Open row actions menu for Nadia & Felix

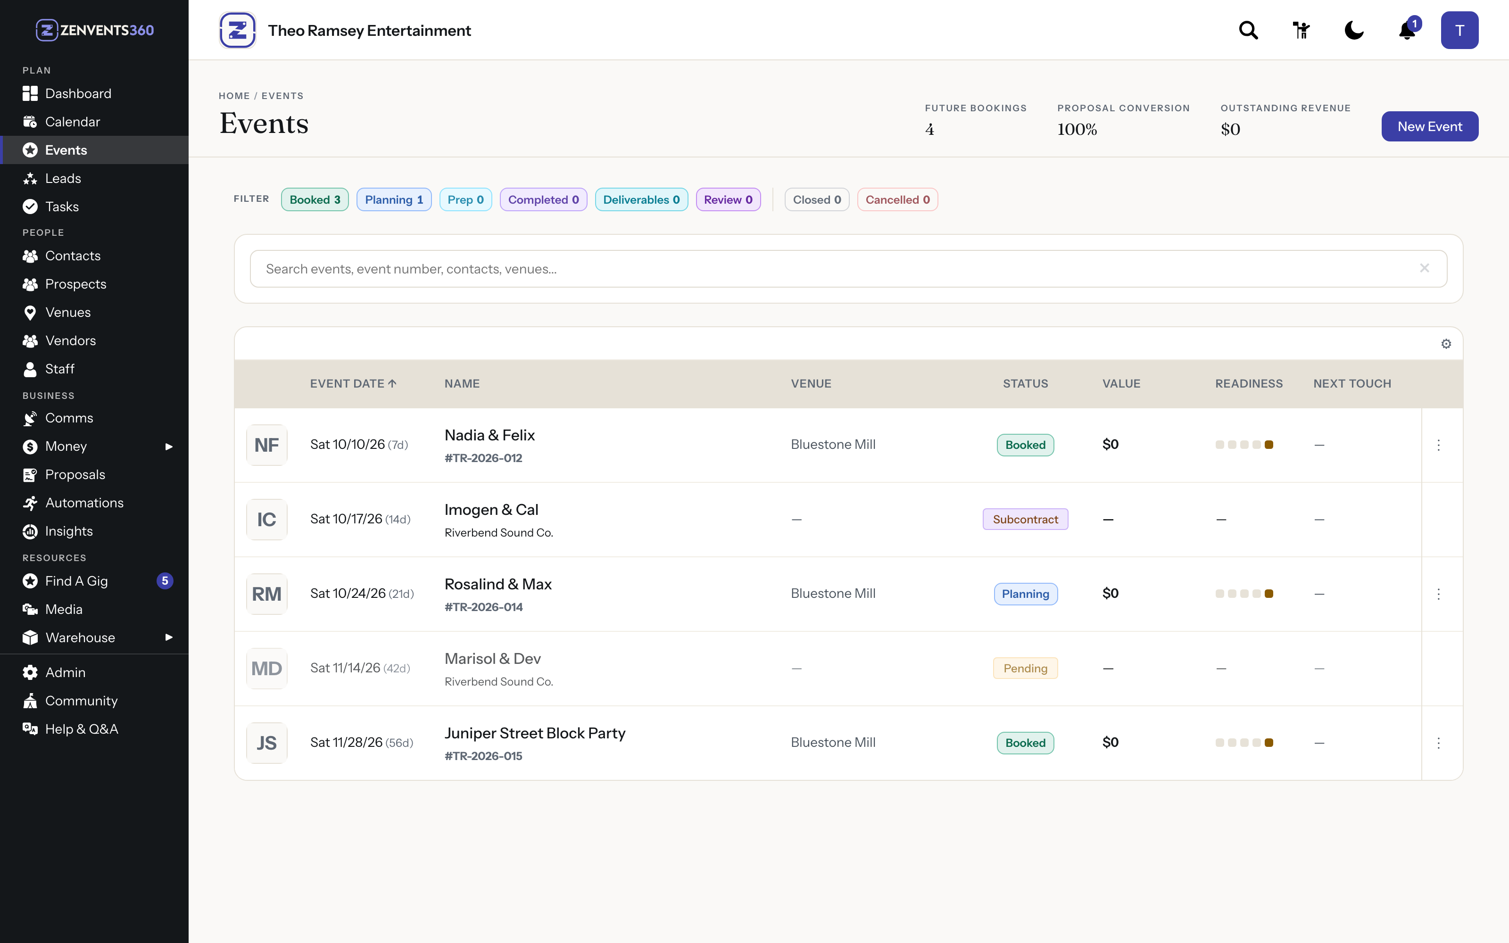[x=1439, y=445]
